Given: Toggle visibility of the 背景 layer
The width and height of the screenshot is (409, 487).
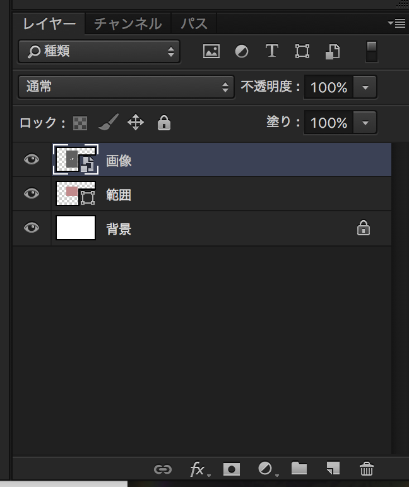Looking at the screenshot, I should [32, 228].
